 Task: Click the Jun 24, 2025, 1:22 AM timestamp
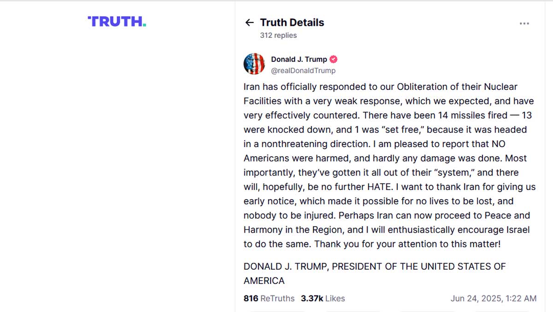coord(494,298)
